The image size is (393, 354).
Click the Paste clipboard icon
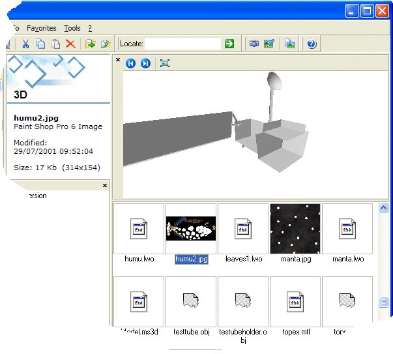pyautogui.click(x=55, y=44)
